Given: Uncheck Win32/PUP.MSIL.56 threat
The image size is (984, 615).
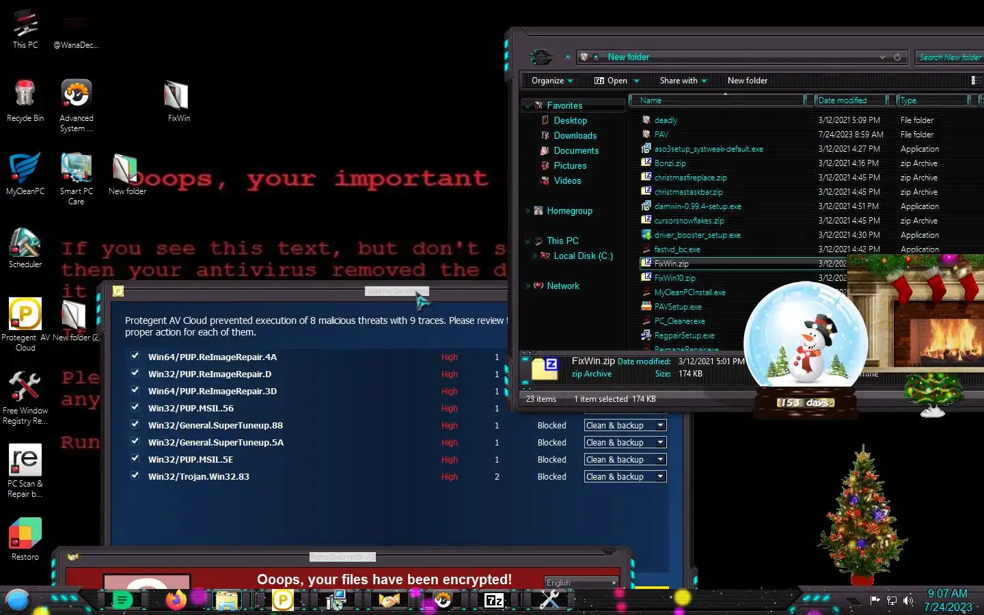Looking at the screenshot, I should click(135, 407).
